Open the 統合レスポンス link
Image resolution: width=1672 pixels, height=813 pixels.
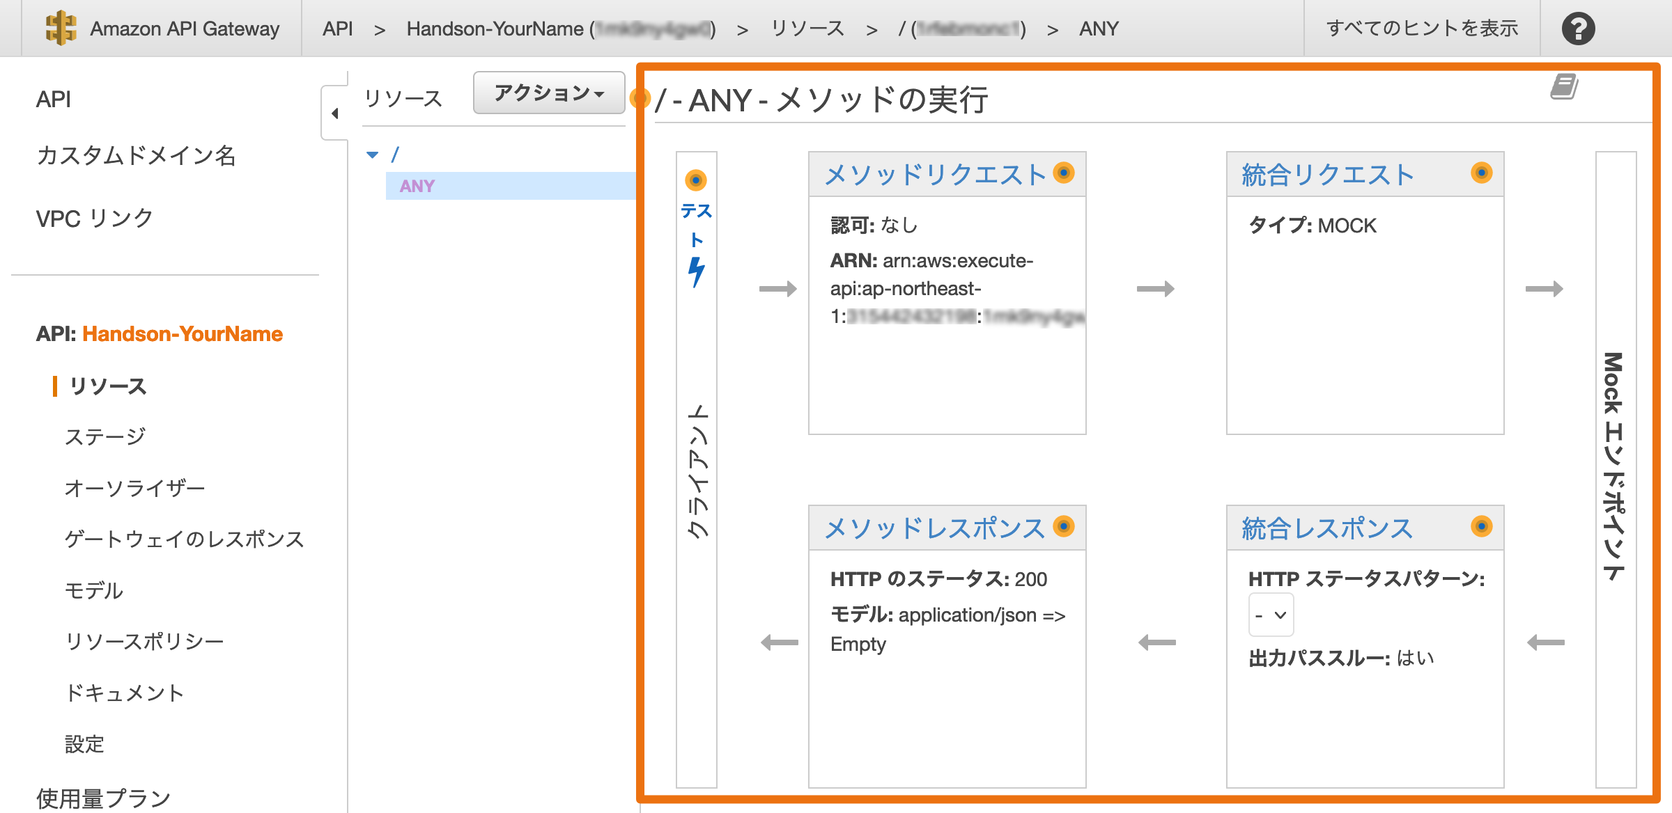click(1327, 528)
